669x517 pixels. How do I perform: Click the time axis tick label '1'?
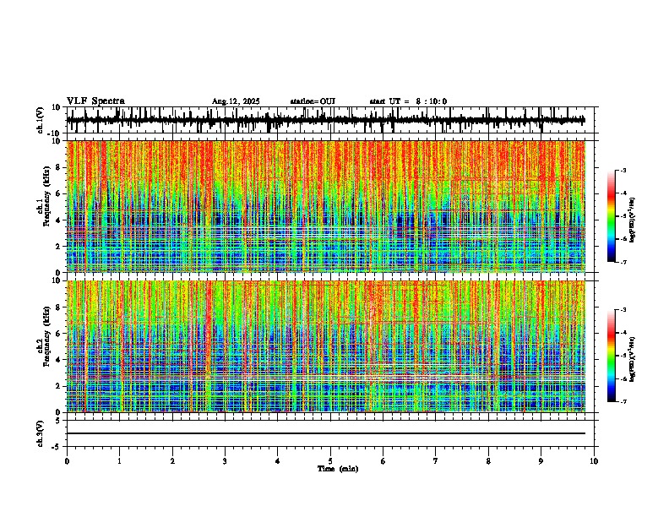coord(119,461)
